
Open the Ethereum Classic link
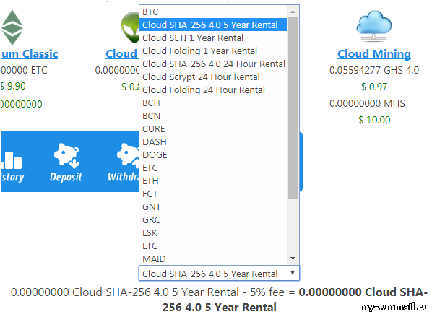click(x=30, y=54)
